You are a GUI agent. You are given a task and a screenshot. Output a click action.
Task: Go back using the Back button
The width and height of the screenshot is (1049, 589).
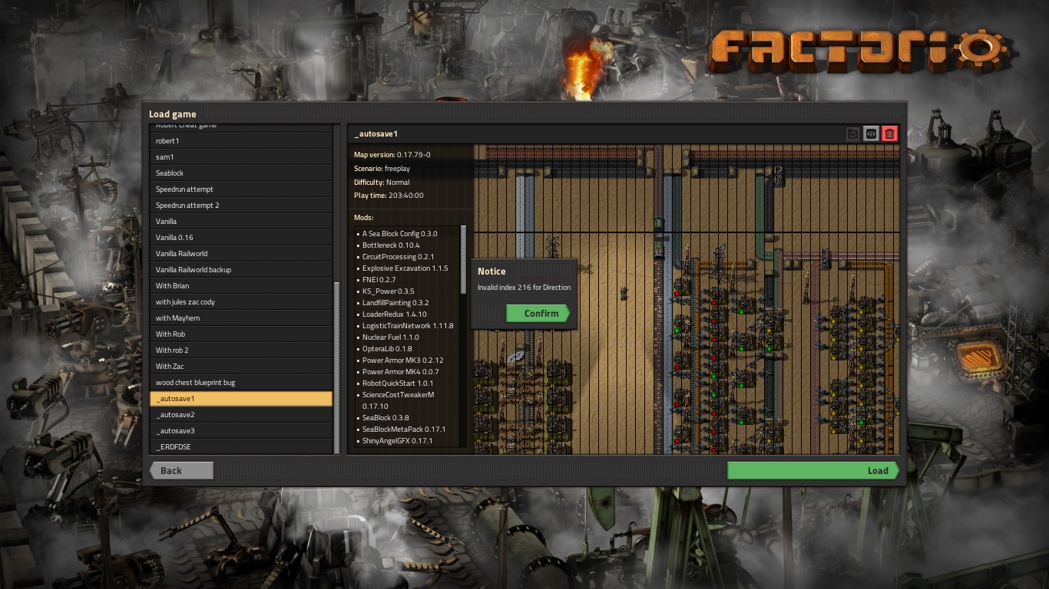[x=181, y=471]
